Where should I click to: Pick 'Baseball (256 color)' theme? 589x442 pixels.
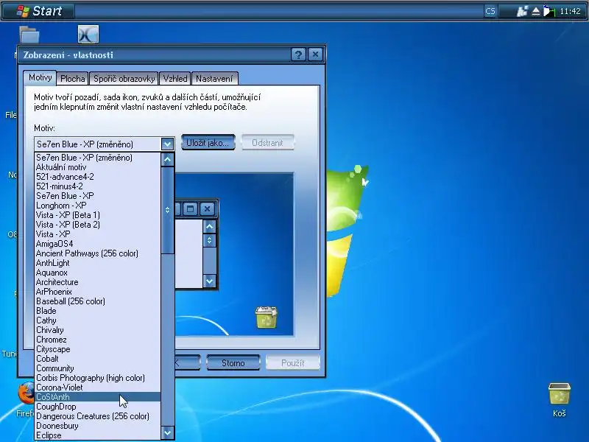[x=98, y=301]
